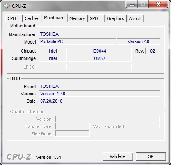Click the OK button
The height and width of the screenshot is (165, 171).
coord(151,156)
